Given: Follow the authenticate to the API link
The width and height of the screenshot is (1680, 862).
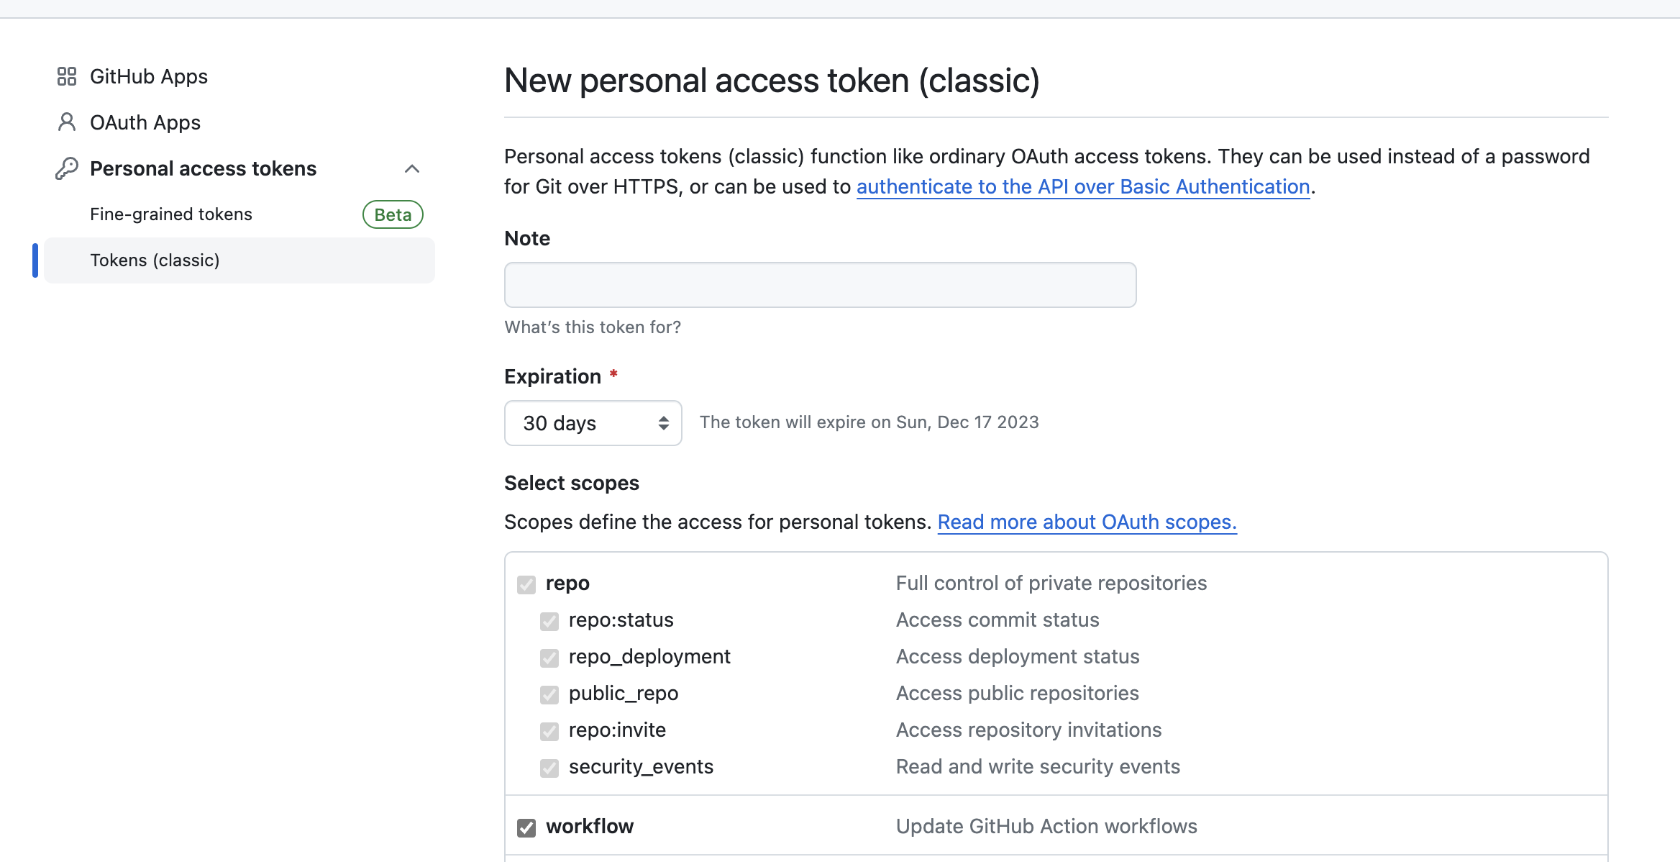Looking at the screenshot, I should (x=1083, y=187).
